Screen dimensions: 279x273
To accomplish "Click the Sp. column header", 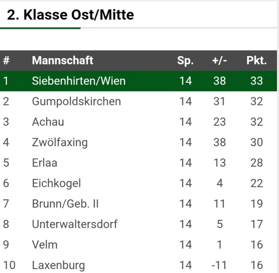I will click(185, 61).
